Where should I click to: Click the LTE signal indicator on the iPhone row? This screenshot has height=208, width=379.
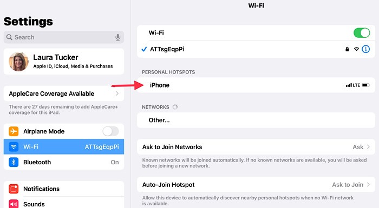353,85
